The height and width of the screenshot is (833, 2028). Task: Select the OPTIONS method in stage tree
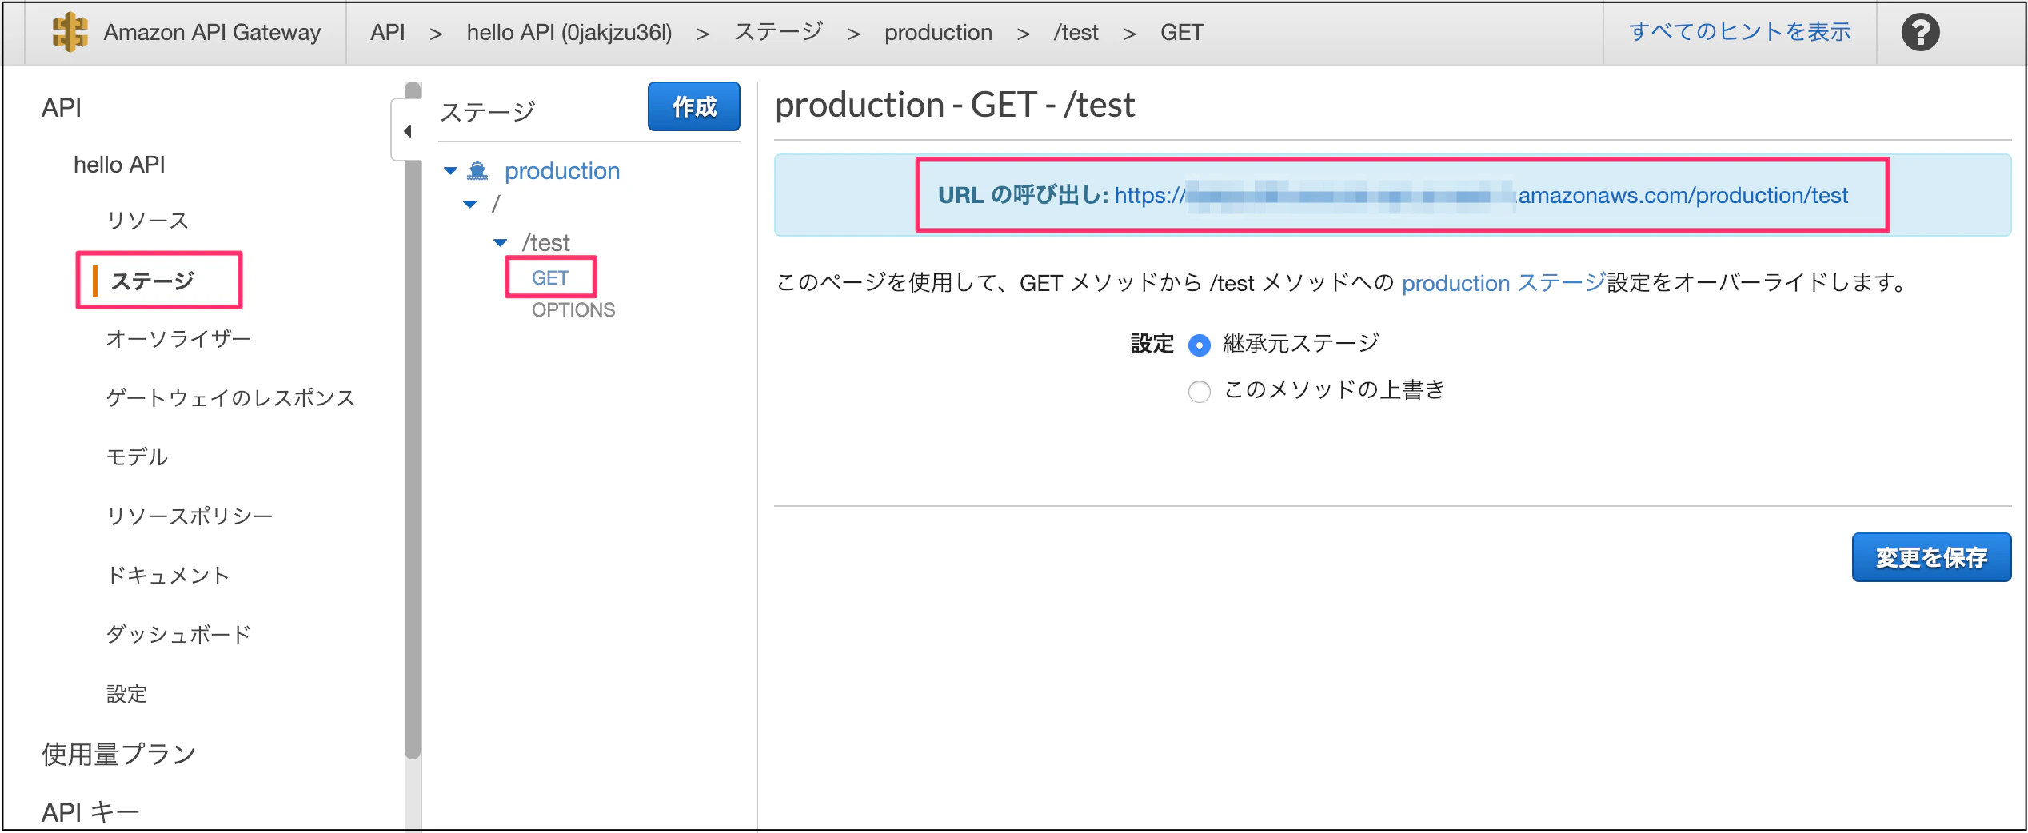[x=573, y=309]
